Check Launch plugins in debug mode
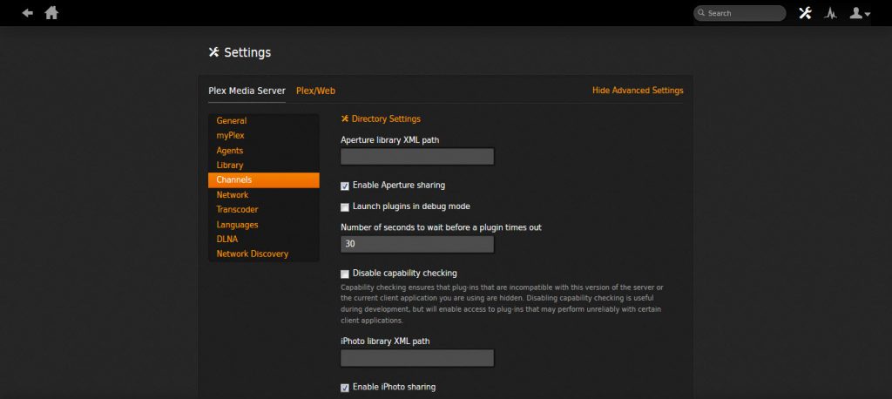Image resolution: width=892 pixels, height=399 pixels. (x=344, y=207)
